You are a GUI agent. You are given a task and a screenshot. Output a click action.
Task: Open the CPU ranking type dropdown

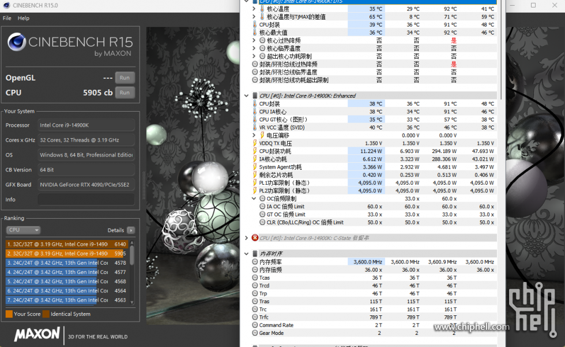tap(23, 230)
